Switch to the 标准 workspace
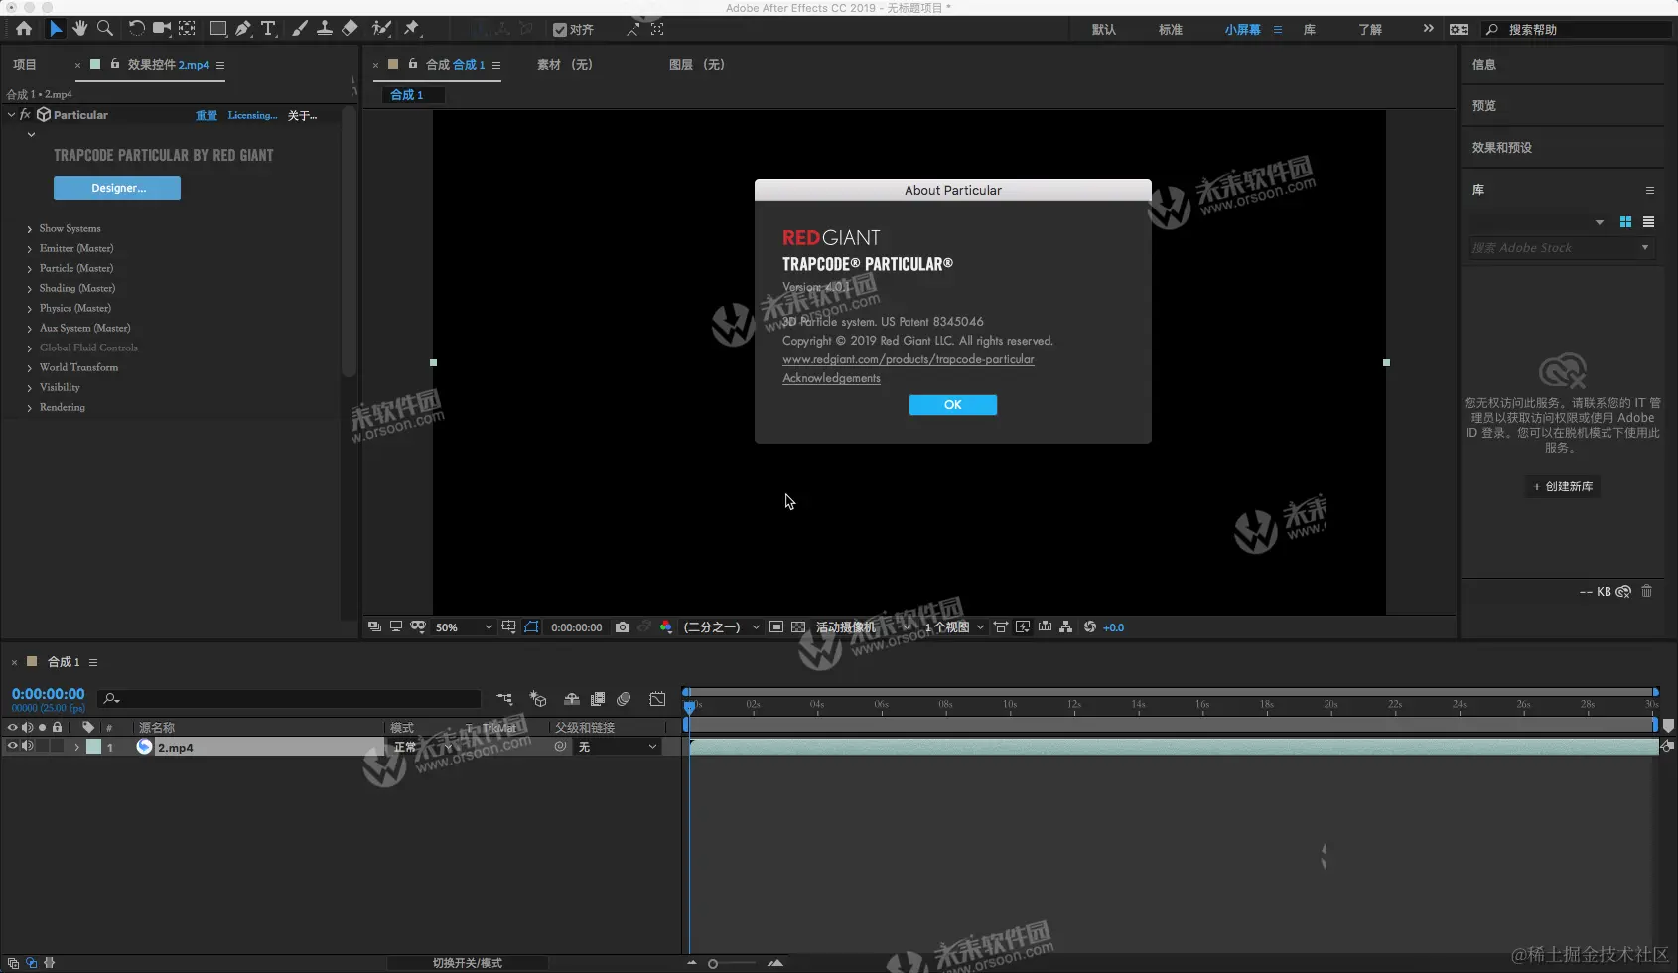 [1171, 30]
